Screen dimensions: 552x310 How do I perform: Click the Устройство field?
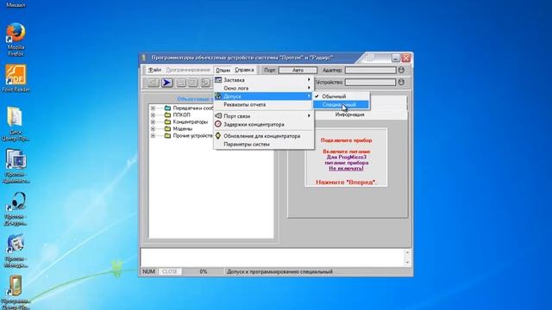370,82
